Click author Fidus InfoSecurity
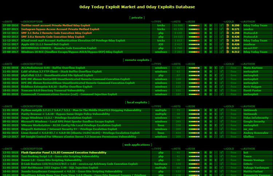Image resolution: width=273 pixels, height=176 pixels. 256,118
